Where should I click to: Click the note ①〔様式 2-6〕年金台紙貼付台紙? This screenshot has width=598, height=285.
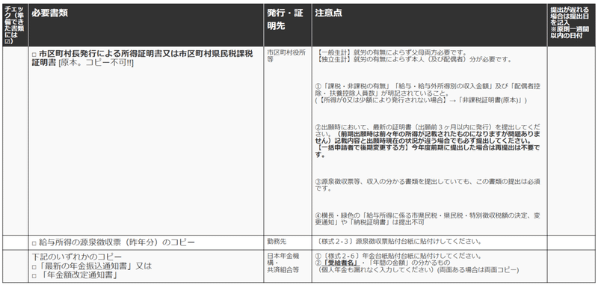398,256
